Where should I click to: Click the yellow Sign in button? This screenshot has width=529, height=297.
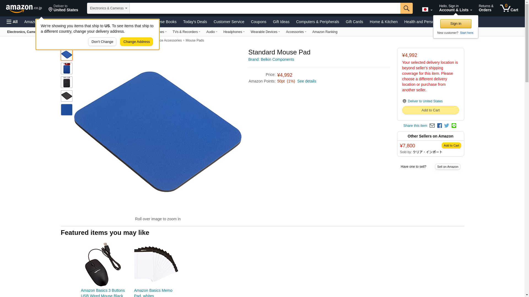(456, 24)
